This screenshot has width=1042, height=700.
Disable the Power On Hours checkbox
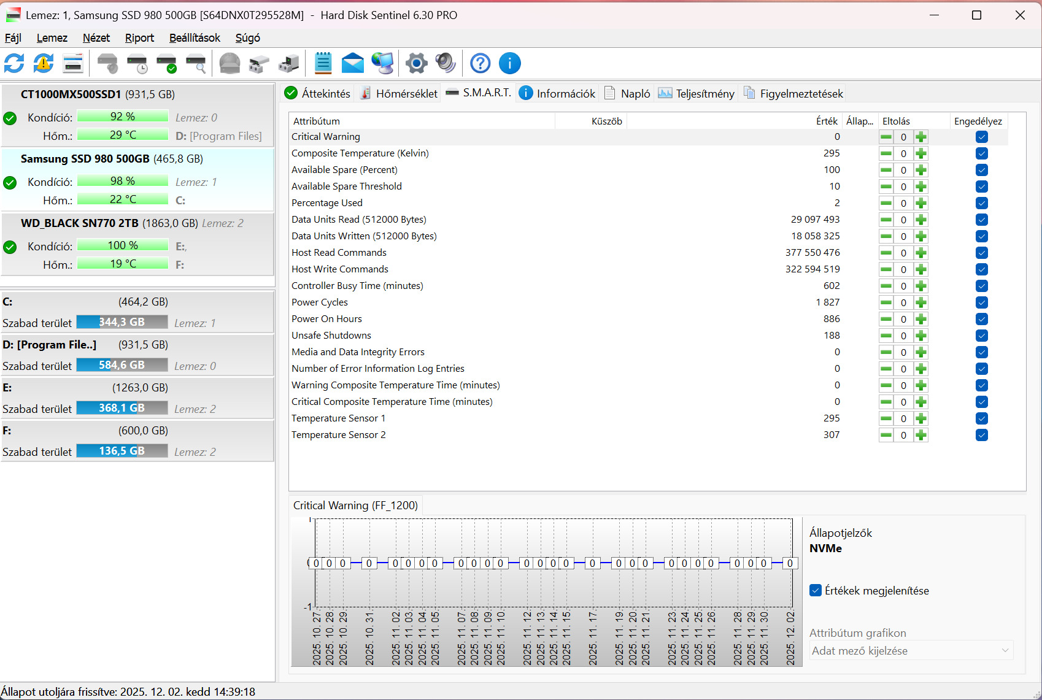click(x=981, y=319)
